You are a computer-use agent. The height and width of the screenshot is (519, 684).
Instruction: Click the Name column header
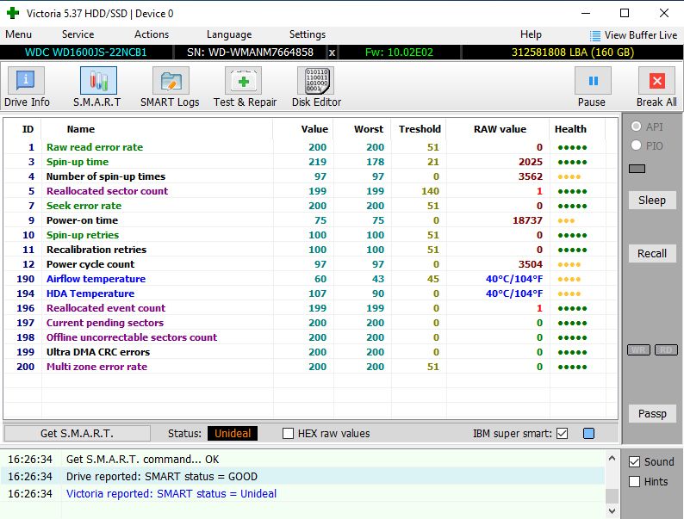tap(81, 129)
